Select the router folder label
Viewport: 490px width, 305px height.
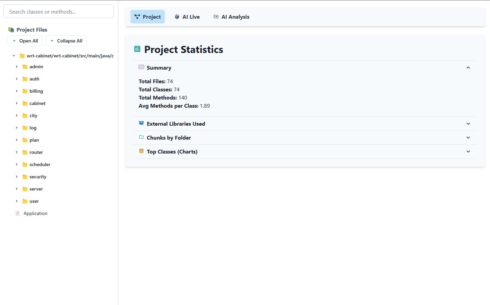click(36, 152)
